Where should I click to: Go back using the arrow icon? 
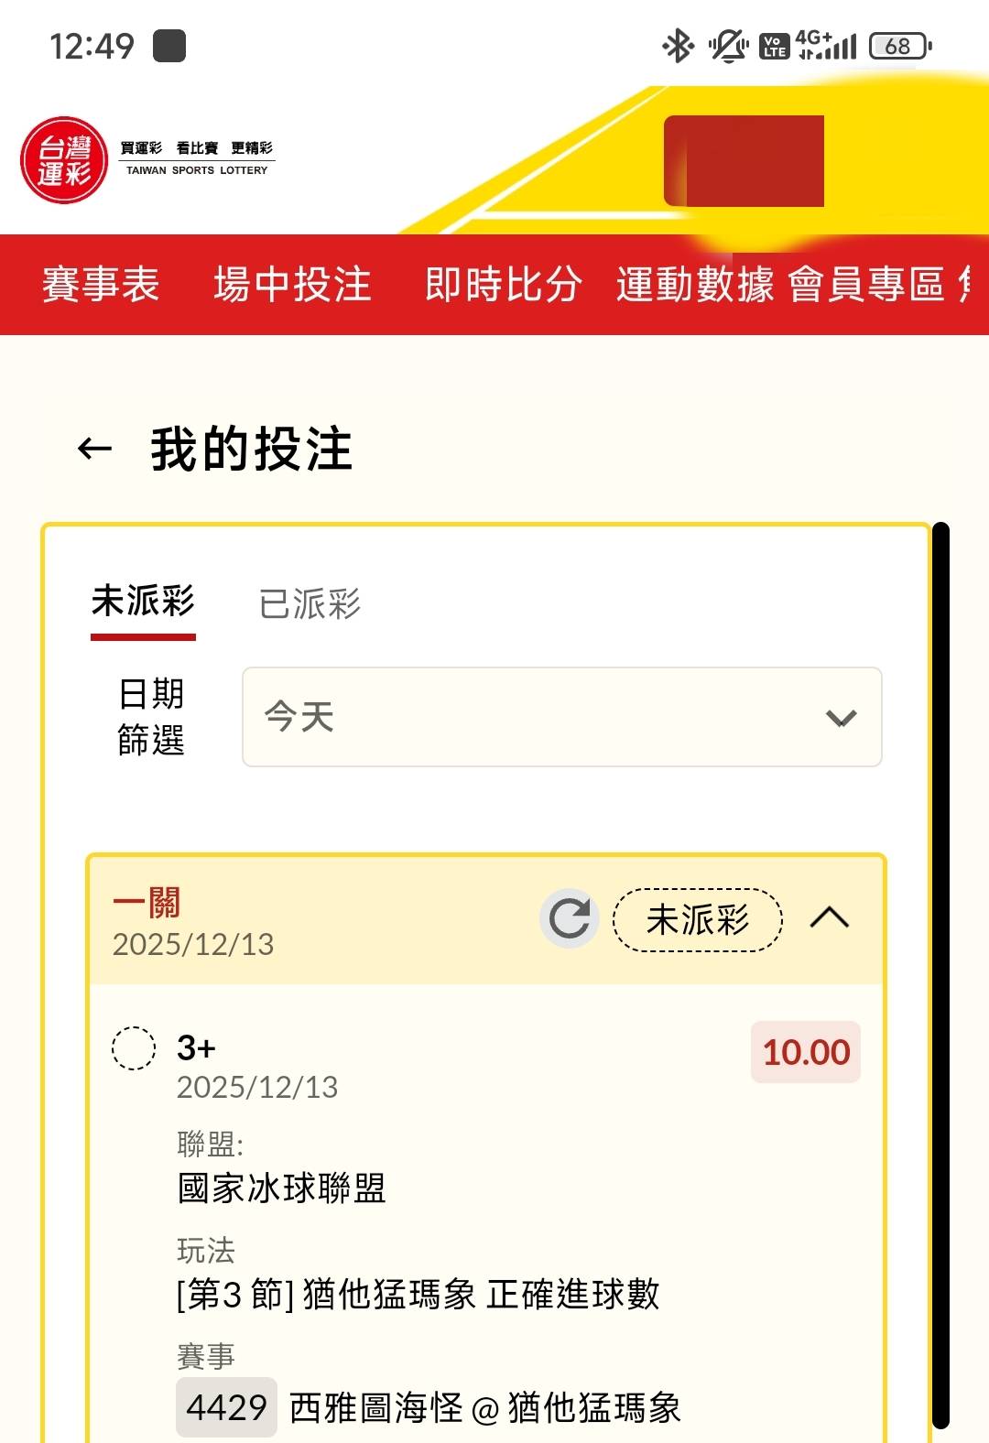[x=94, y=449]
